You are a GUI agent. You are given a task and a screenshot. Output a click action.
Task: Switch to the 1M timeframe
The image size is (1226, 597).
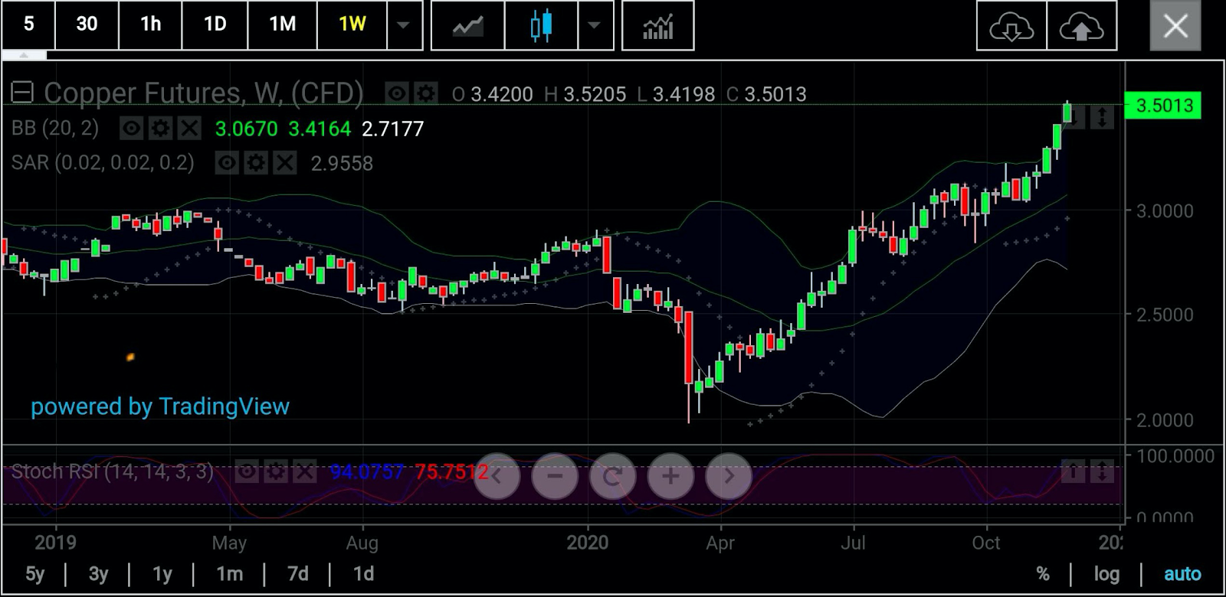click(x=282, y=24)
